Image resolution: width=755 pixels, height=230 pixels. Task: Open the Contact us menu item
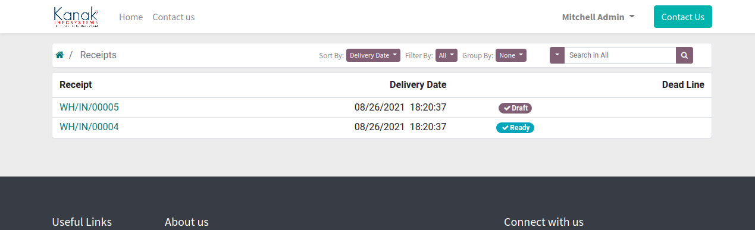point(174,17)
